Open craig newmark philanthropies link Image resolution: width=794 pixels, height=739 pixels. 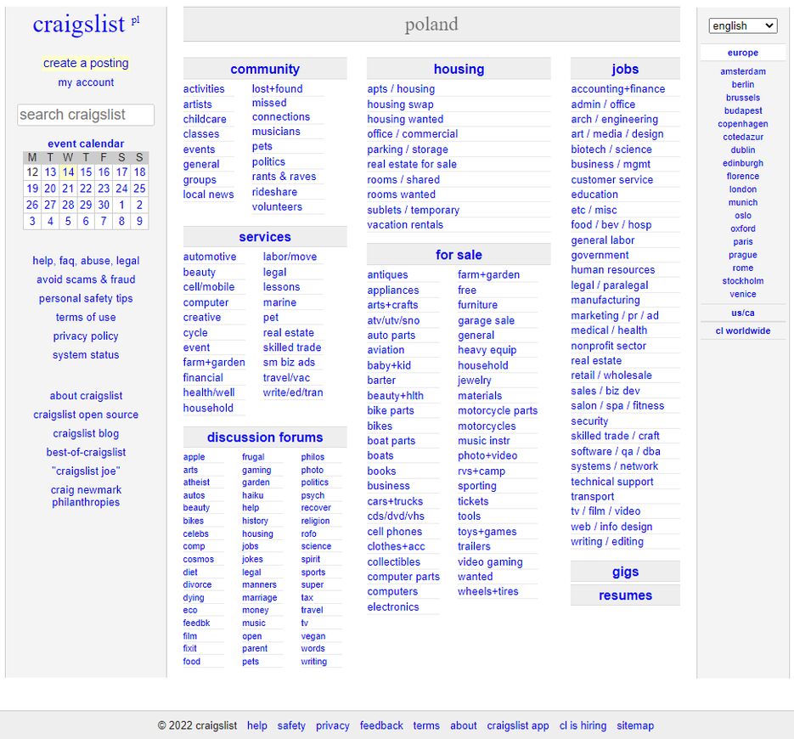[x=86, y=496]
